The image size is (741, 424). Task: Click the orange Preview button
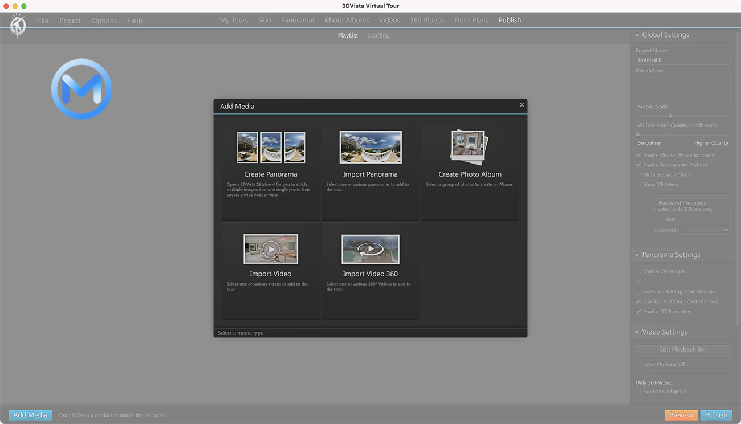(681, 415)
